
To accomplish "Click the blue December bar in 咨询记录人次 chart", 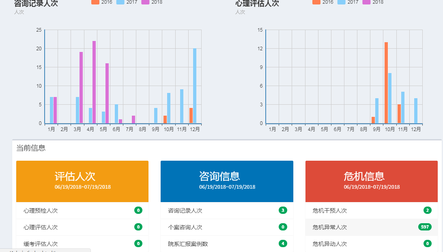I will pyautogui.click(x=195, y=86).
